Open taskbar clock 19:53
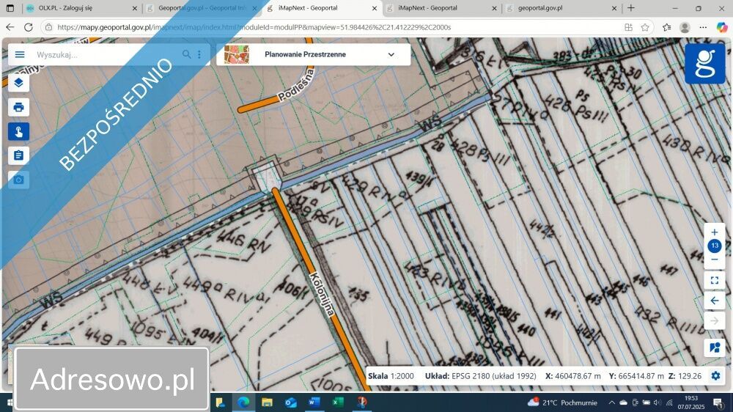733x412 pixels. tap(691, 402)
